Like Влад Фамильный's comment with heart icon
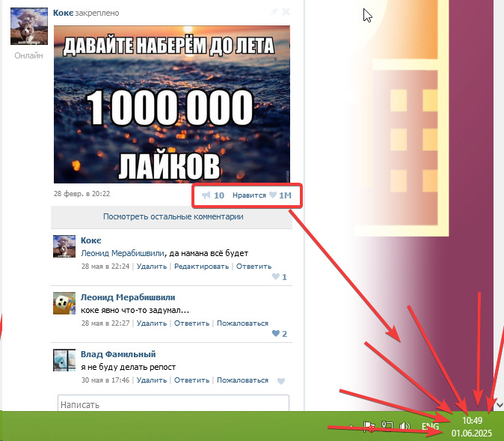504x441 pixels. [x=281, y=381]
